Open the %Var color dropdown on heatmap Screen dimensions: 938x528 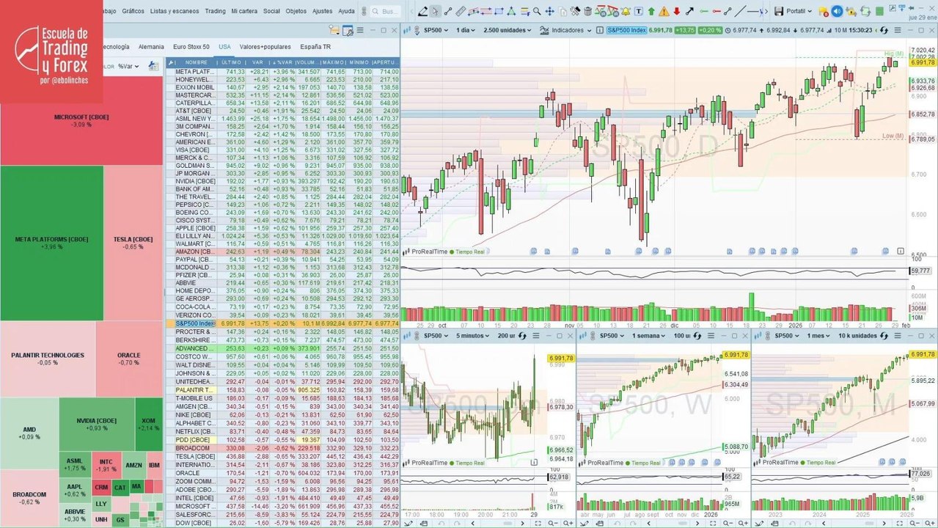click(128, 66)
